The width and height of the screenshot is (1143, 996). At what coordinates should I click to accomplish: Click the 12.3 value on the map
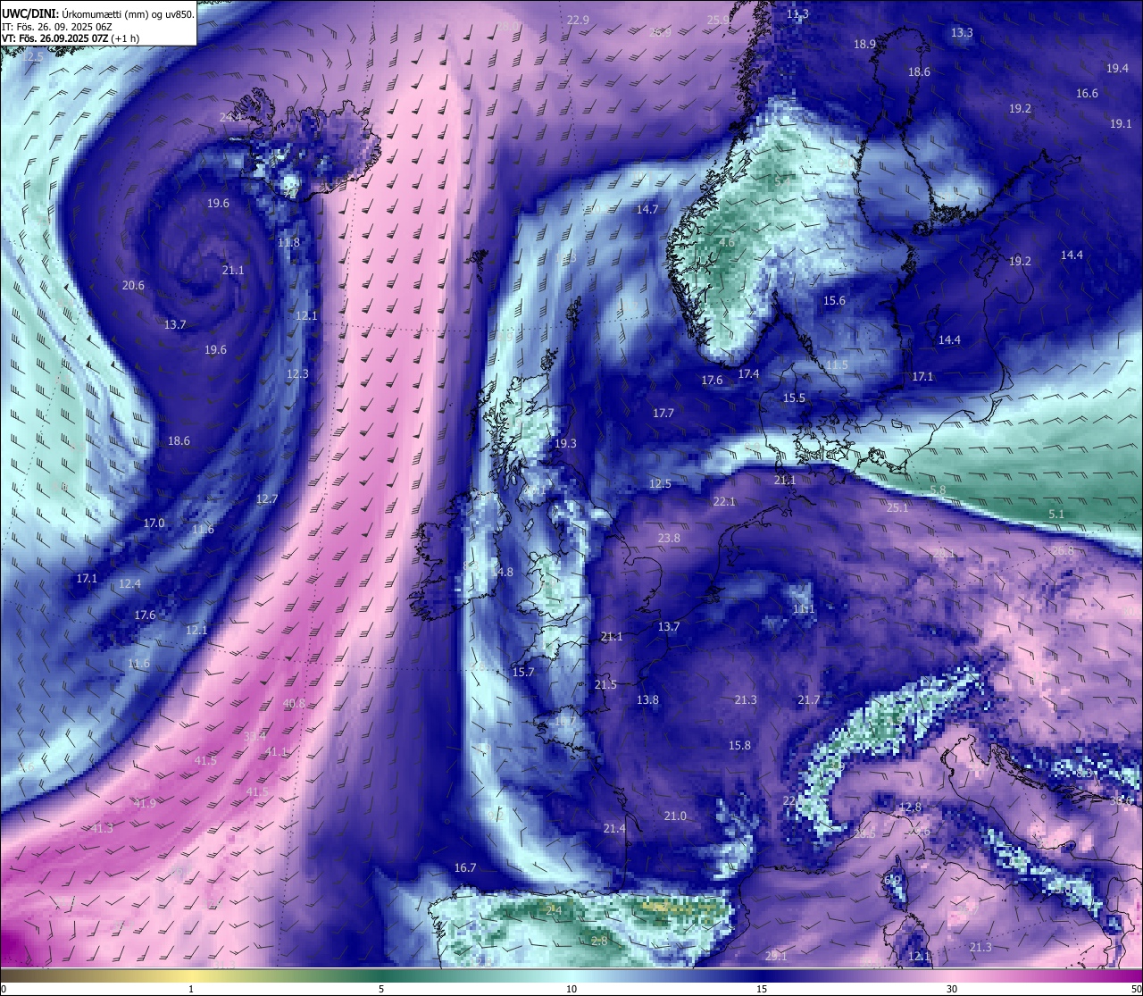coord(297,373)
